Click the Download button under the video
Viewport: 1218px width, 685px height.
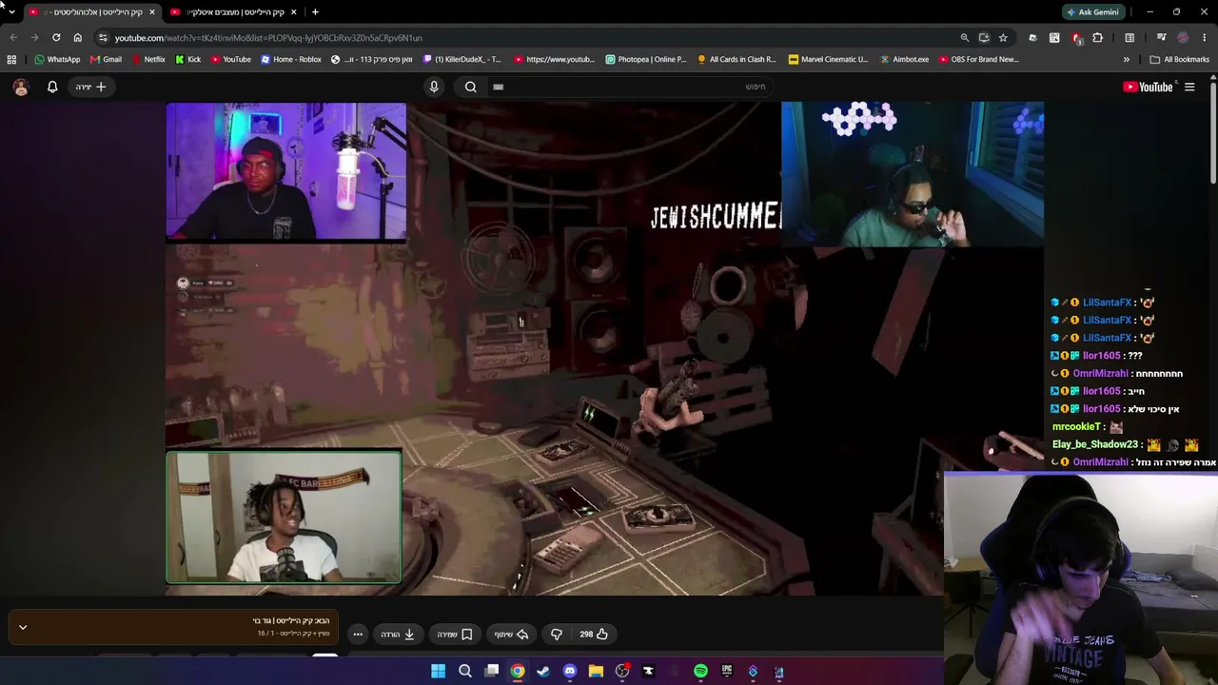coord(398,634)
